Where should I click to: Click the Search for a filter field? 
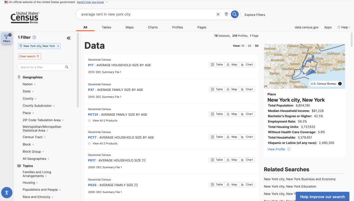point(41,67)
